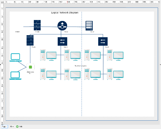Screen dimensions: 161x129
Task: Select the Router label text
Action: (66, 32)
